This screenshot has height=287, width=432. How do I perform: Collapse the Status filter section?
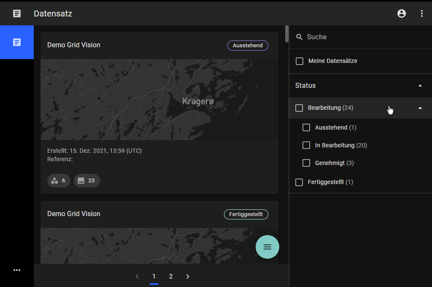click(x=420, y=86)
